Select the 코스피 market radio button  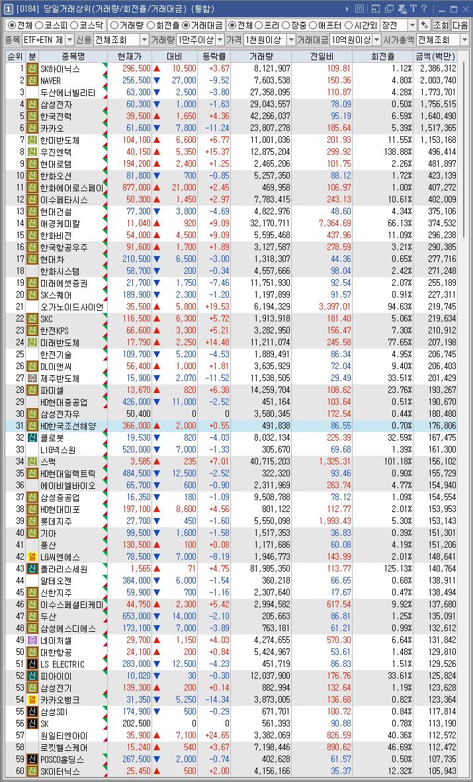51,25
